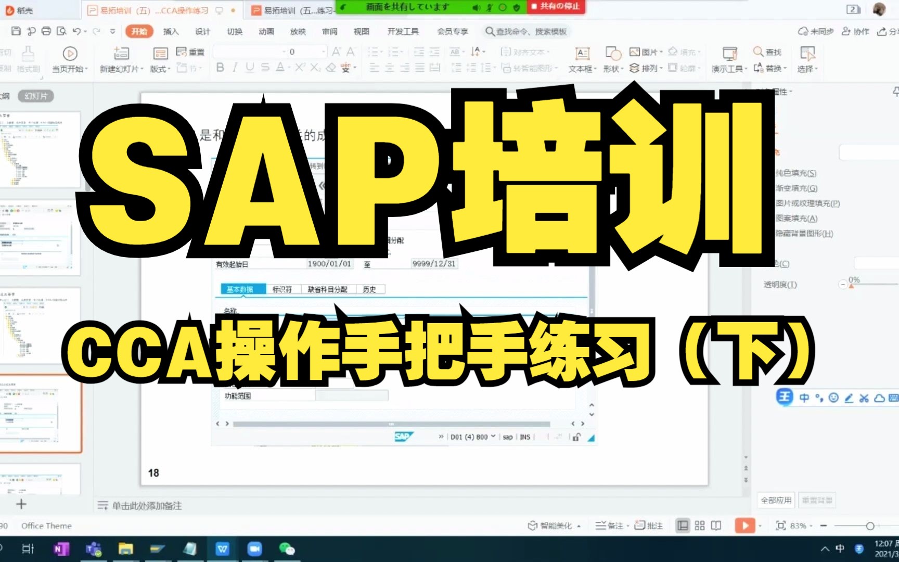Image resolution: width=899 pixels, height=562 pixels.
Task: Open the font size dropdown
Action: pyautogui.click(x=324, y=52)
